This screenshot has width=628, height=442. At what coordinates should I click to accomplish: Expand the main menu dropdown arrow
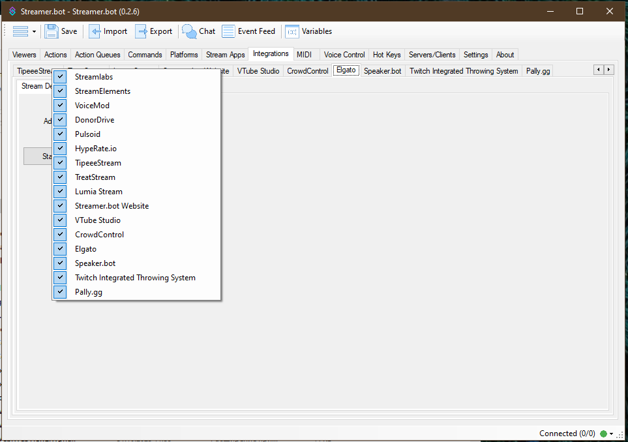click(x=34, y=32)
